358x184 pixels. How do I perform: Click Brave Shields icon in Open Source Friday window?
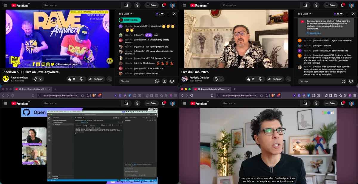point(93,95)
